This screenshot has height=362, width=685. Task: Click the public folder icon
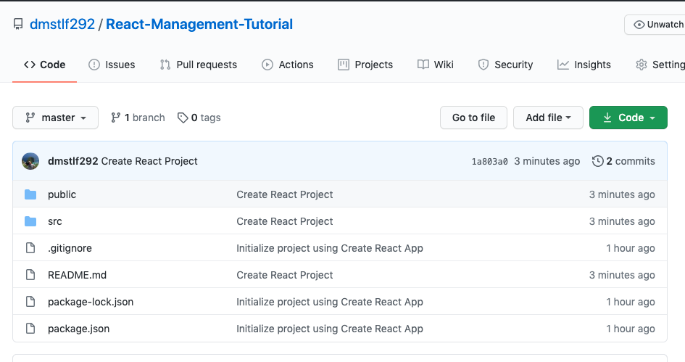point(30,194)
